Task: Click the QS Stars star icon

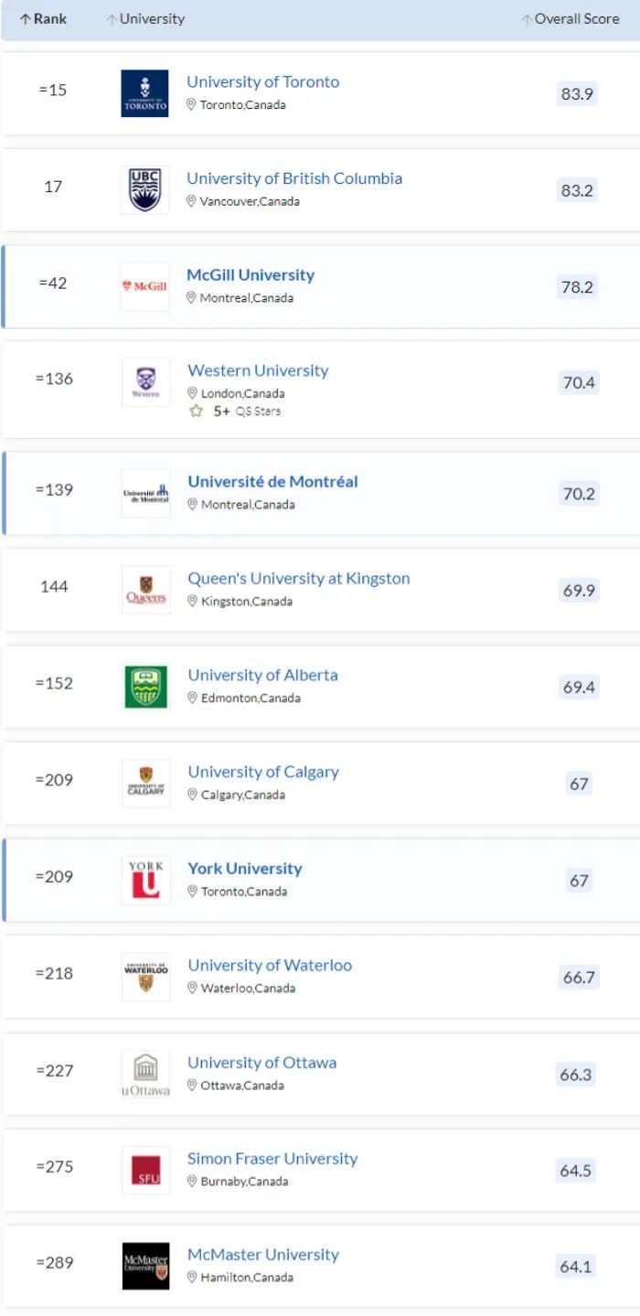Action: tap(195, 412)
